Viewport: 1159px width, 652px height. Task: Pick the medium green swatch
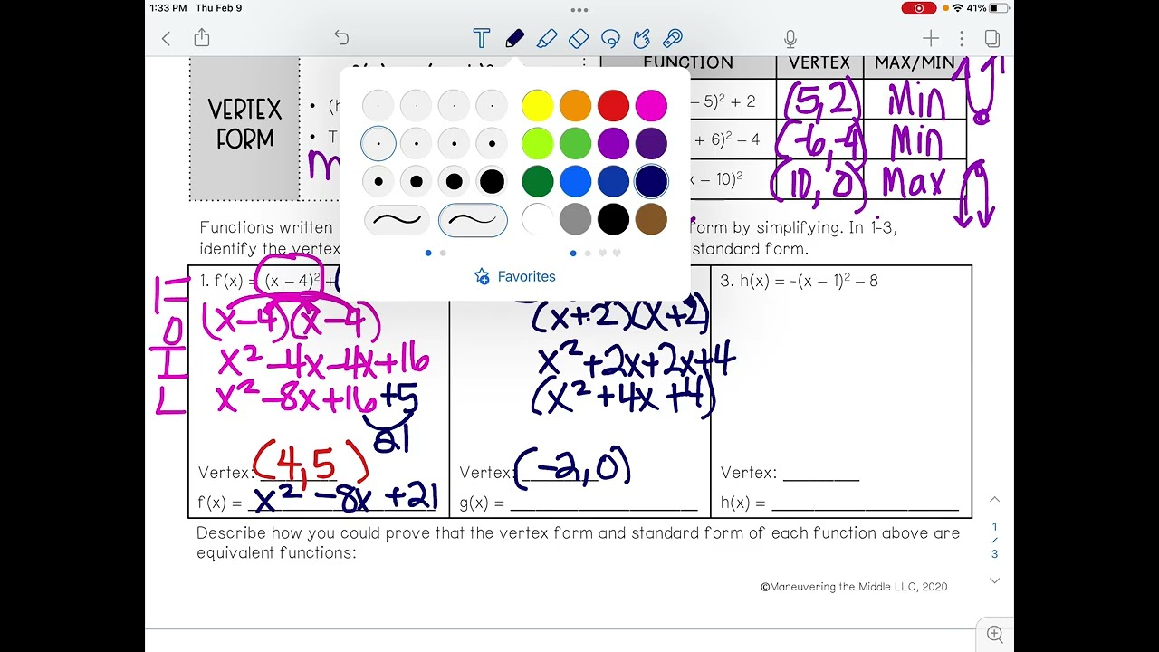click(x=576, y=143)
